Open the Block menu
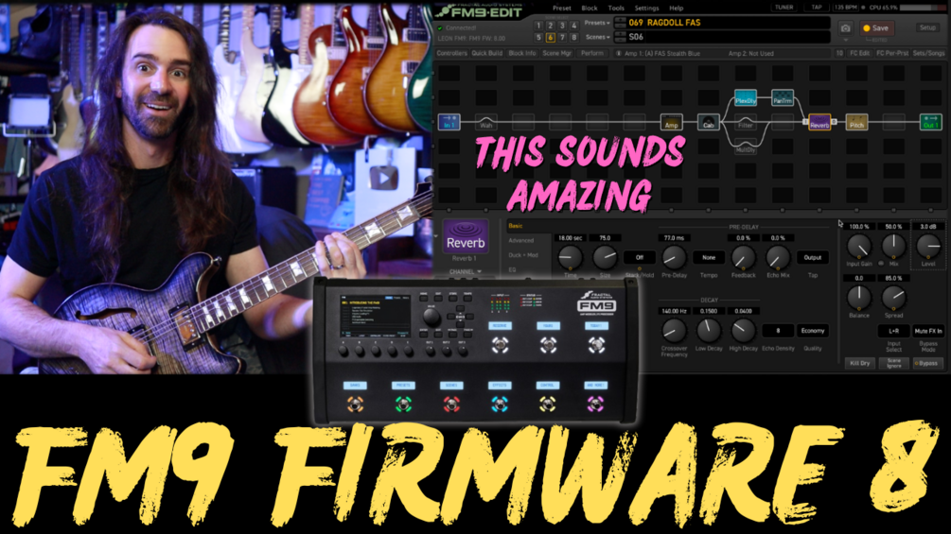Screen dimensions: 951x534 point(590,9)
